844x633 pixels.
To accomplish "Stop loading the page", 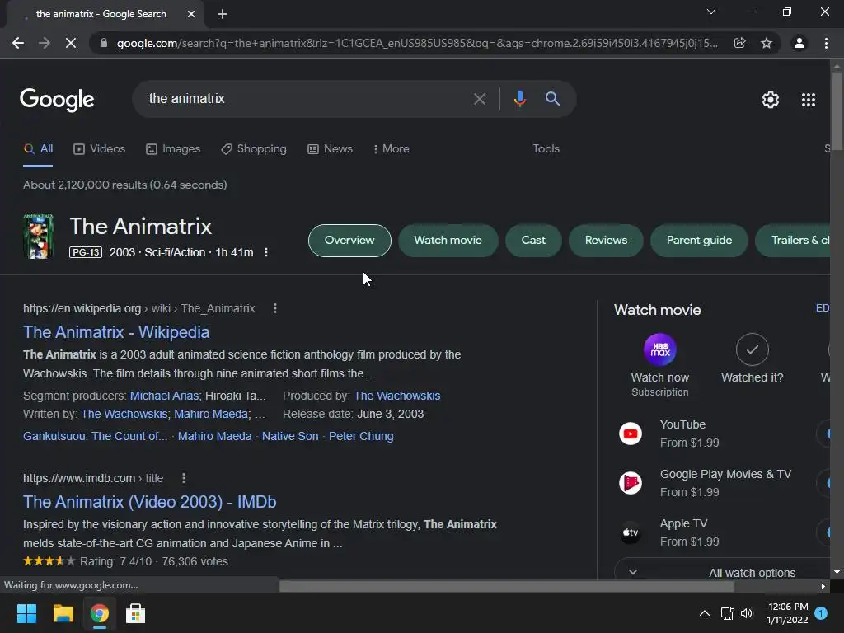I will tap(71, 43).
